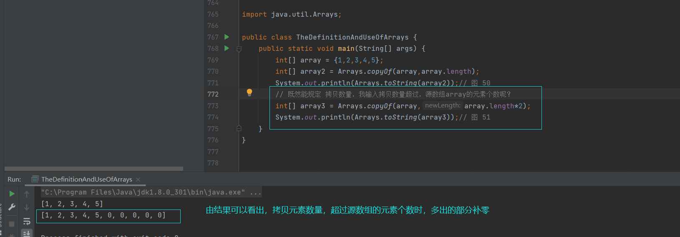Click the int[] array2 declaration line
Screen dimensions: 680x237
377,72
